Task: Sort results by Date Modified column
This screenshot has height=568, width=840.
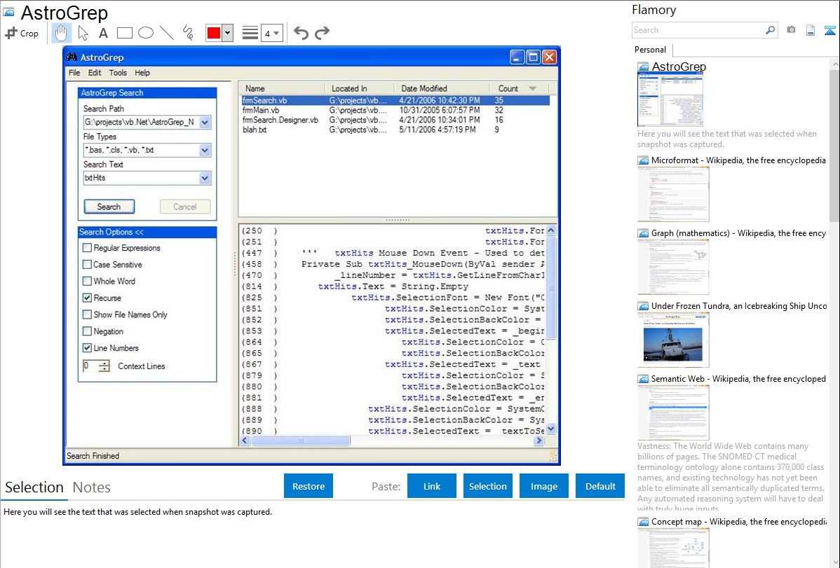Action: click(442, 88)
